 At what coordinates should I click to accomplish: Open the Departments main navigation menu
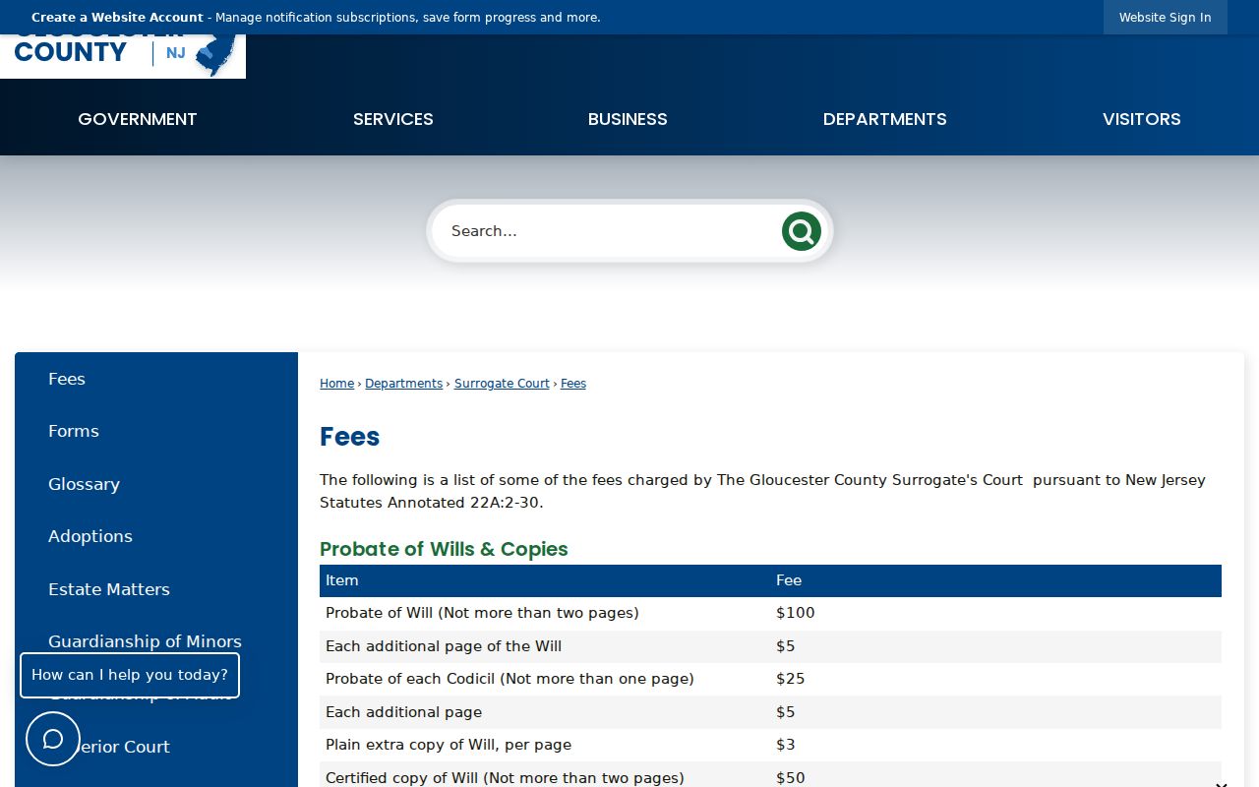pos(885,119)
